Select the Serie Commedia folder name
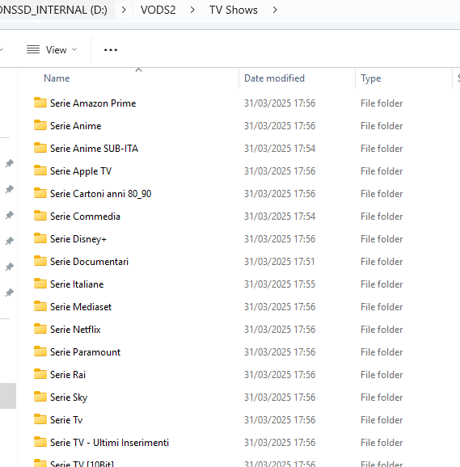Image resolution: width=460 pixels, height=467 pixels. (x=85, y=217)
